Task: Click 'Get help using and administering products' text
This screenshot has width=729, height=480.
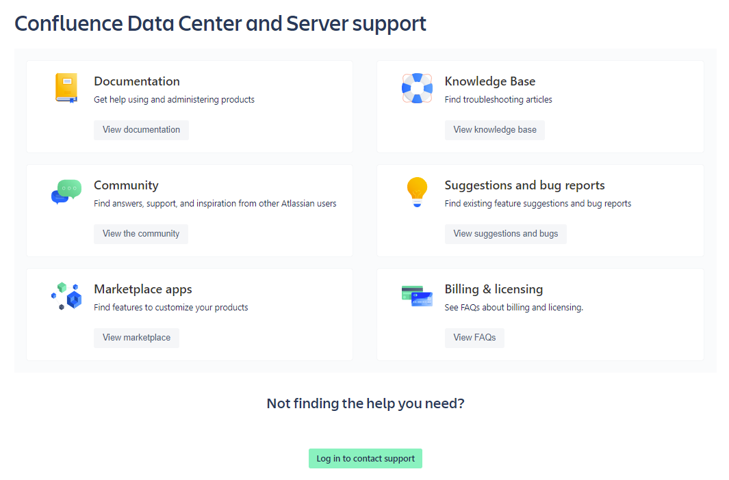Action: tap(175, 99)
